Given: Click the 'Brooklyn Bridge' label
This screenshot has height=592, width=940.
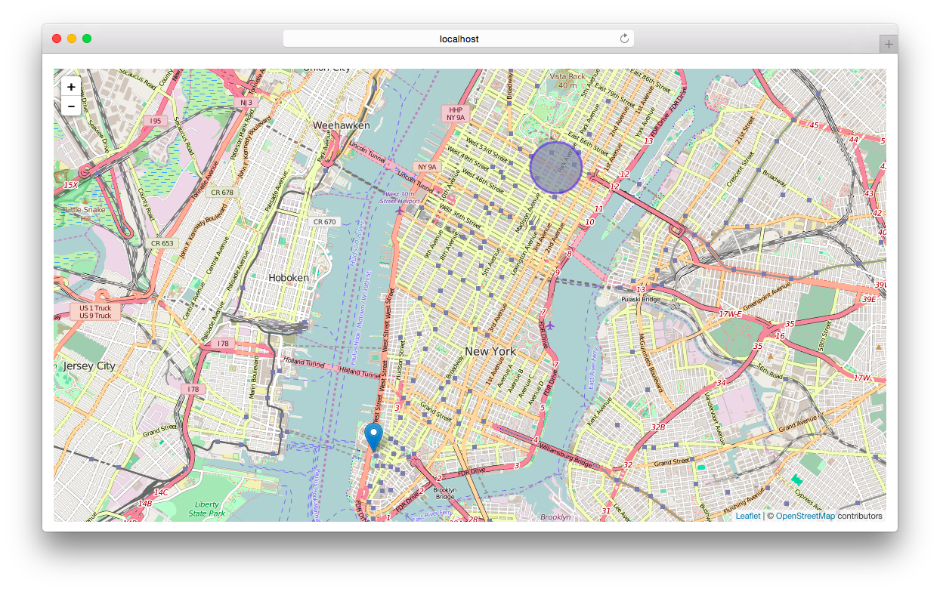Looking at the screenshot, I should point(444,493).
